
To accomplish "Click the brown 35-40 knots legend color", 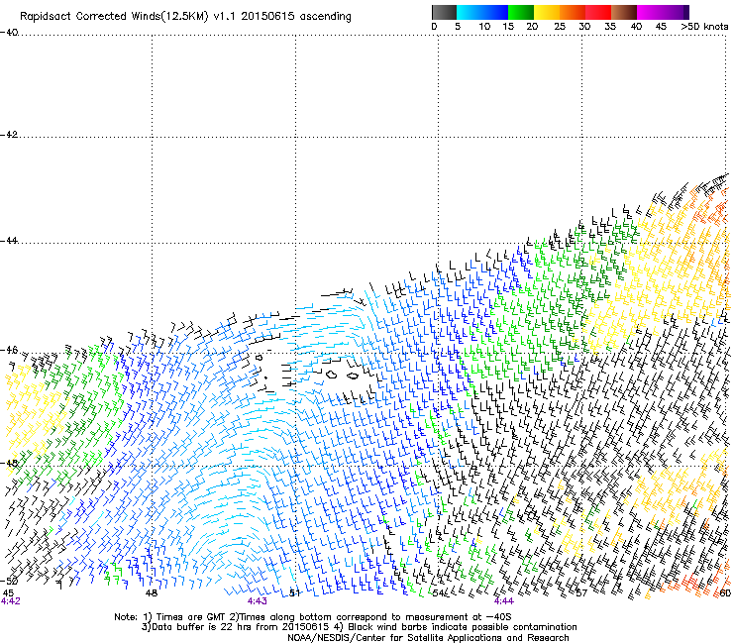I will coord(624,12).
